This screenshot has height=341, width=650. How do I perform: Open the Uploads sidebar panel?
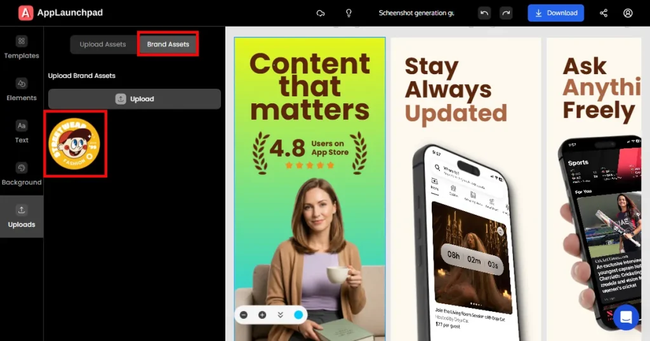[x=22, y=216]
